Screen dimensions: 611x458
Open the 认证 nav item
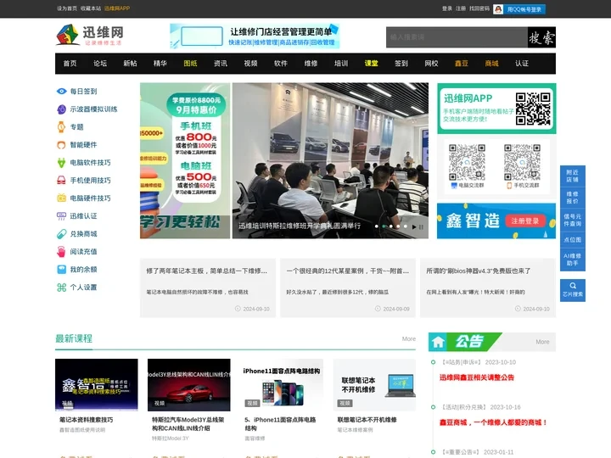click(522, 64)
